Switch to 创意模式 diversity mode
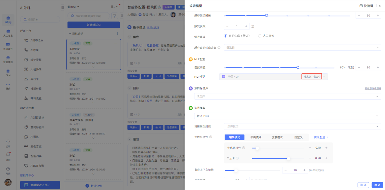This screenshot has height=190, width=385. 277,137
